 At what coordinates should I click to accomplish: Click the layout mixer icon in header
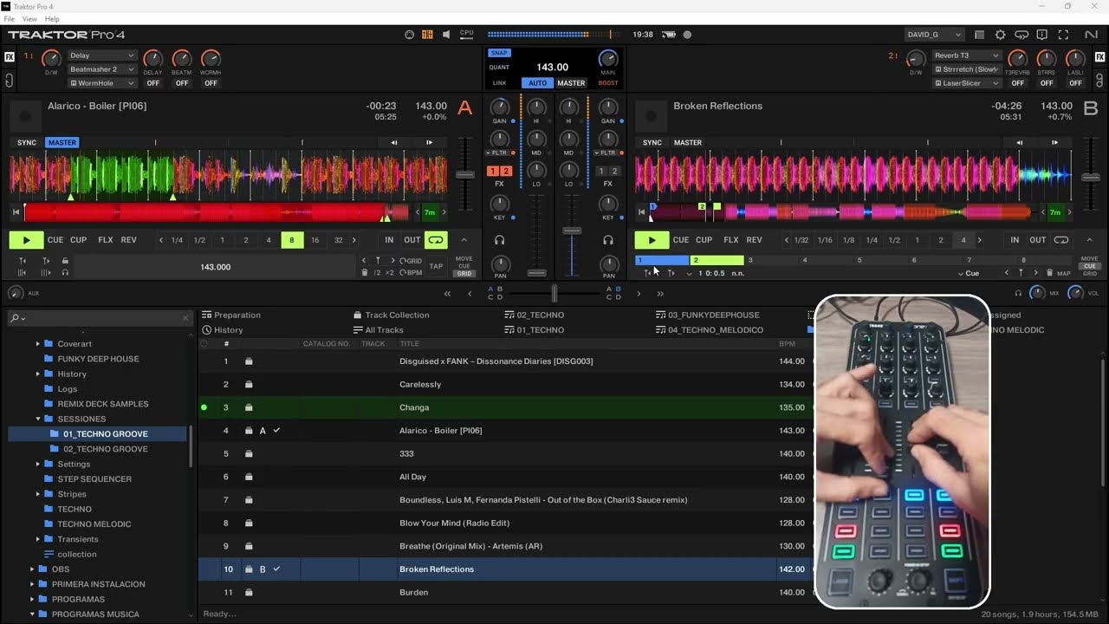click(427, 35)
